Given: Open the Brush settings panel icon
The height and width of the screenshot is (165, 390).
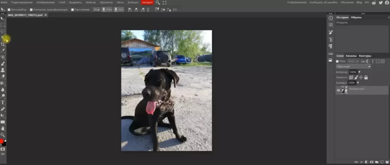Looking at the screenshot, I should coord(331,32).
